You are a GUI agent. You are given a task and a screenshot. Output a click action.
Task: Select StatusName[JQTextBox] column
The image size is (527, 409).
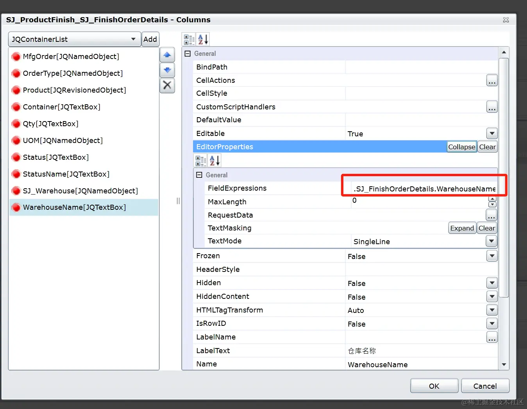coord(84,174)
